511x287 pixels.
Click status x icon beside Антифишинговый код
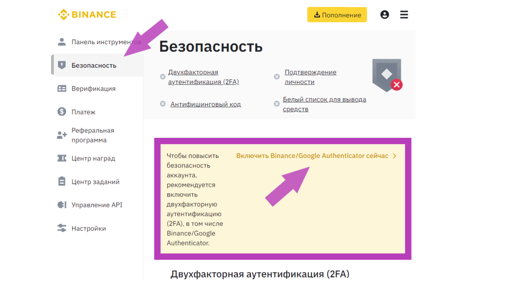(162, 104)
